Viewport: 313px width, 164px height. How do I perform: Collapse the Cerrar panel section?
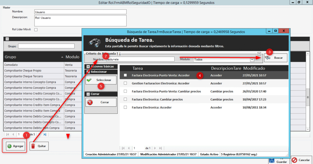pyautogui.click(x=88, y=94)
